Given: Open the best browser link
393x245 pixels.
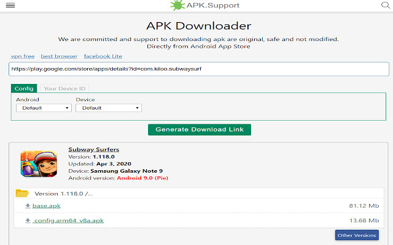Looking at the screenshot, I should 59,56.
